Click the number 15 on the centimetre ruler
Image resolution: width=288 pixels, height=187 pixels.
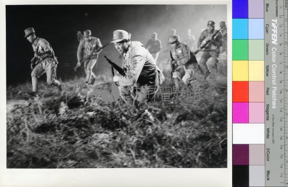281,138
